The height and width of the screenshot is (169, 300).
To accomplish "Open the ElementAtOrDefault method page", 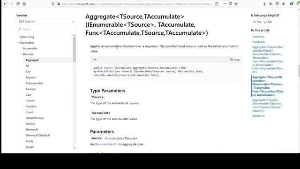I will coord(37,135).
